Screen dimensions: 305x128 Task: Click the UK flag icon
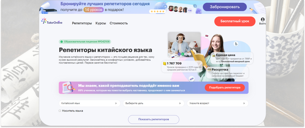point(207,36)
